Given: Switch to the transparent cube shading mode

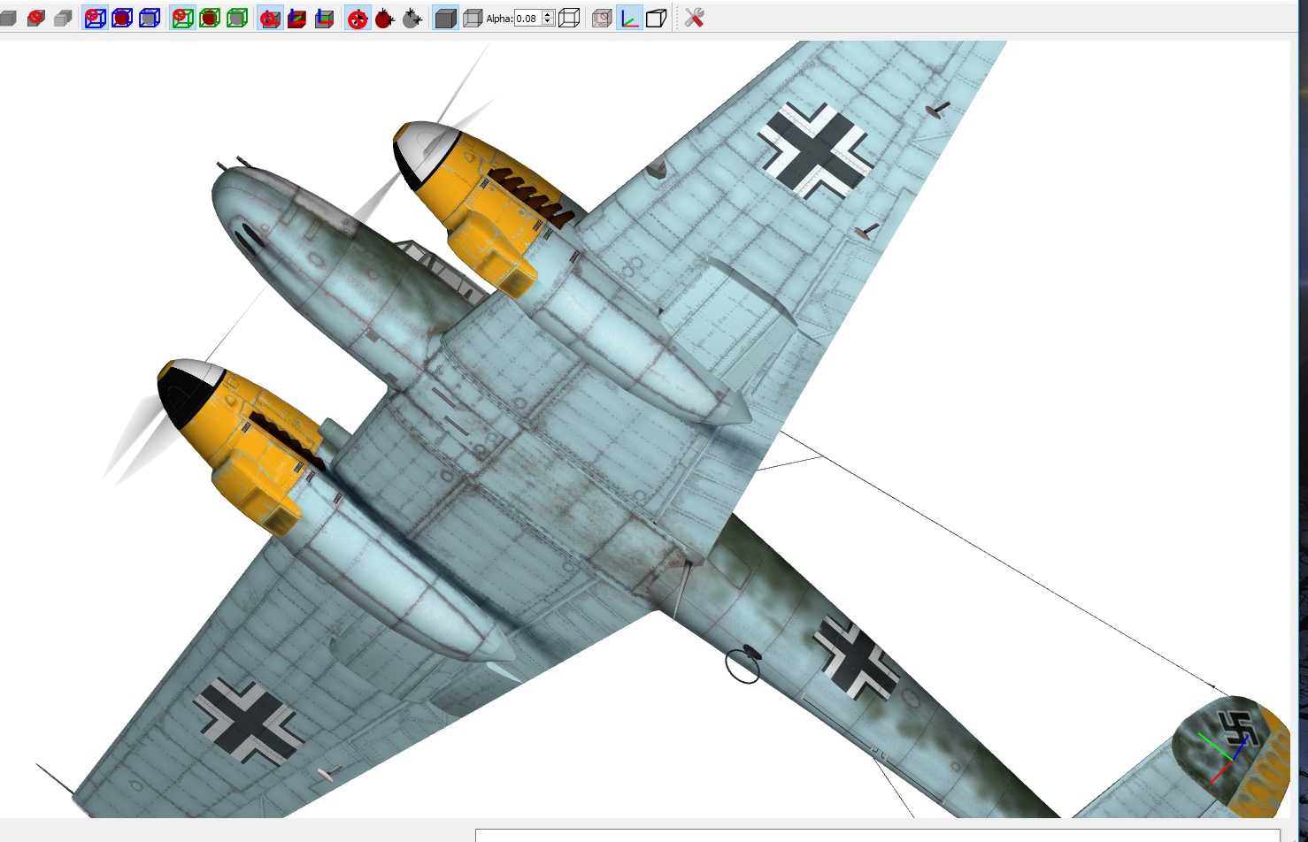Looking at the screenshot, I should point(473,18).
